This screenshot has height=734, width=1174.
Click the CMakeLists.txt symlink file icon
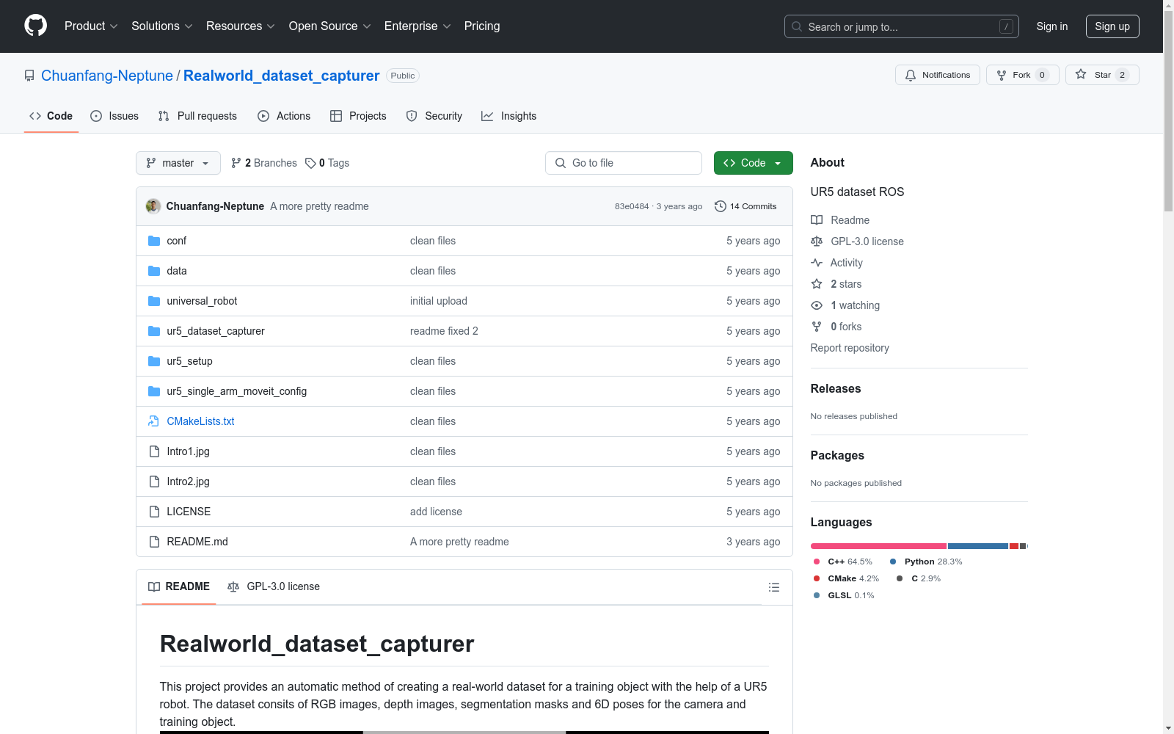coord(154,421)
